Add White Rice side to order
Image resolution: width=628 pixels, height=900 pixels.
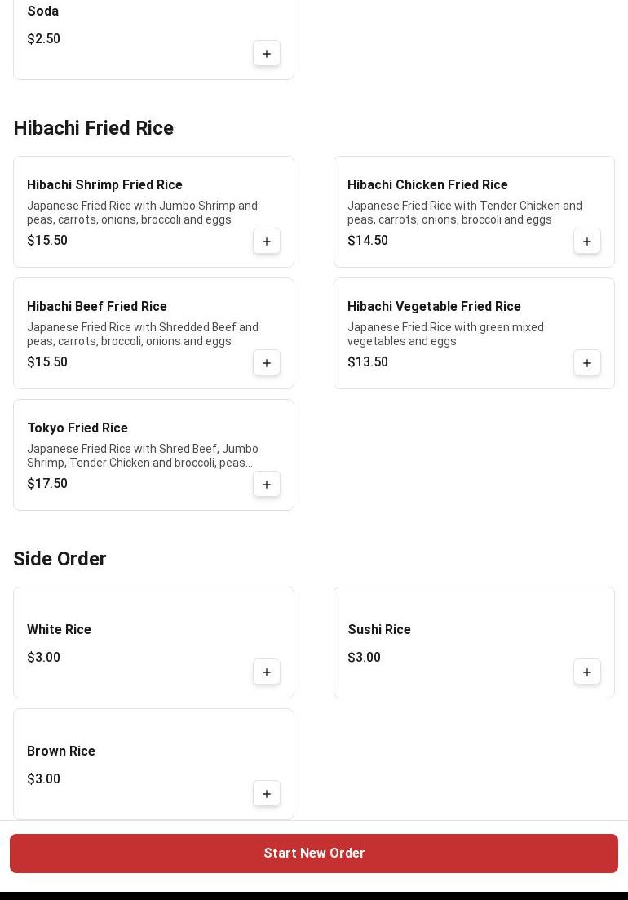[x=267, y=672]
